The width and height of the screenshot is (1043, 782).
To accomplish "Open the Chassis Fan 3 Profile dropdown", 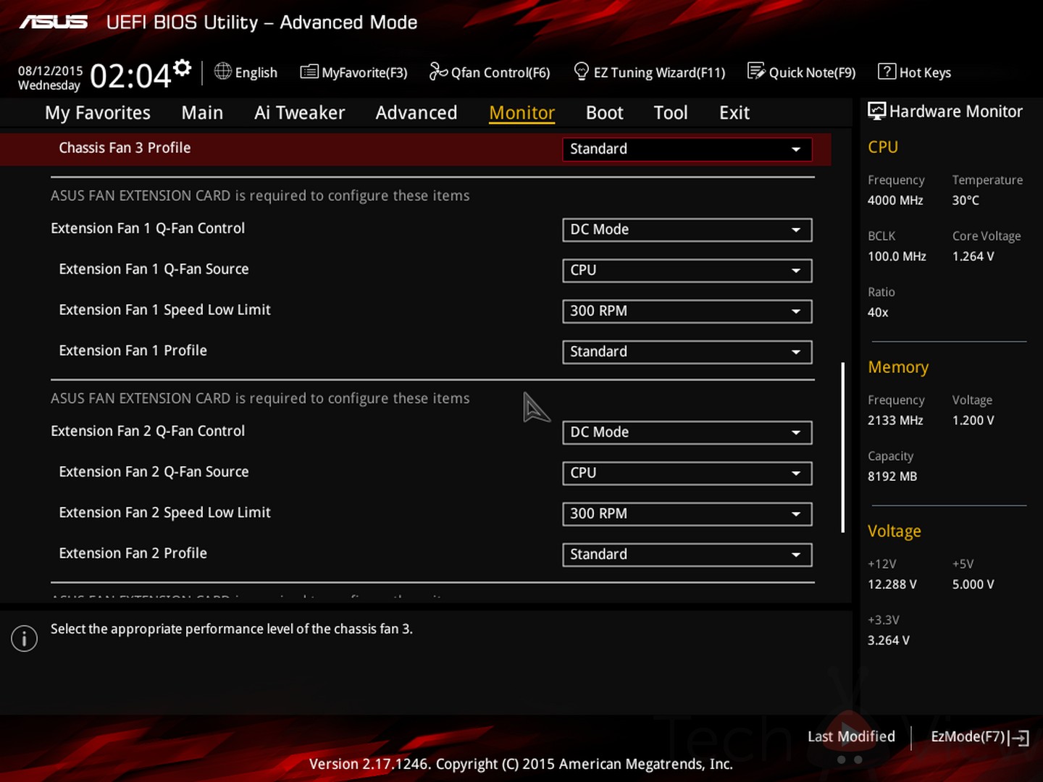I will pyautogui.click(x=687, y=149).
